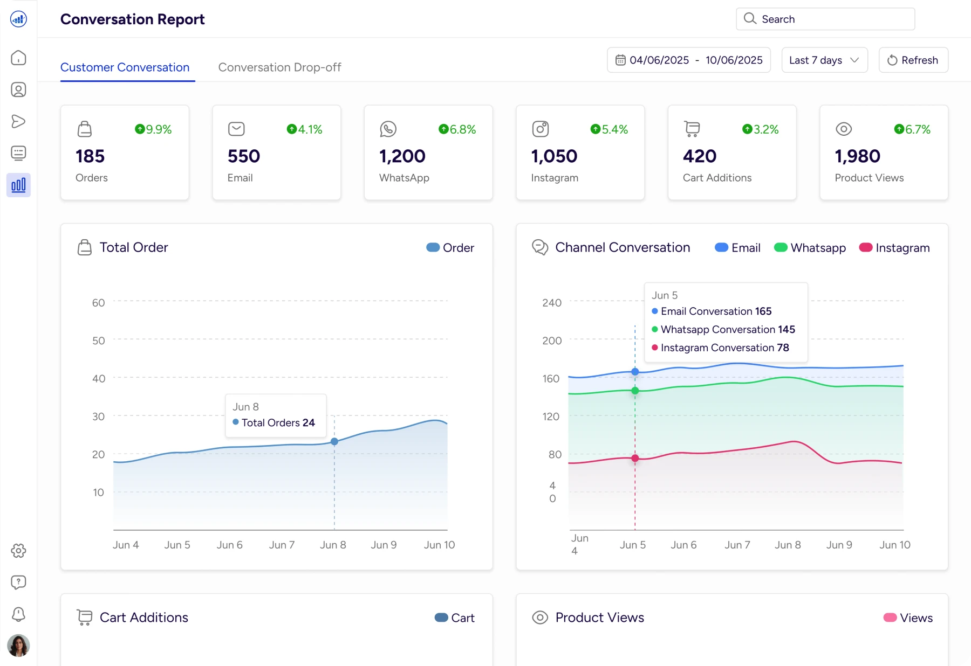This screenshot has height=666, width=971.
Task: Switch to Conversation Drop-off tab
Action: tap(279, 67)
